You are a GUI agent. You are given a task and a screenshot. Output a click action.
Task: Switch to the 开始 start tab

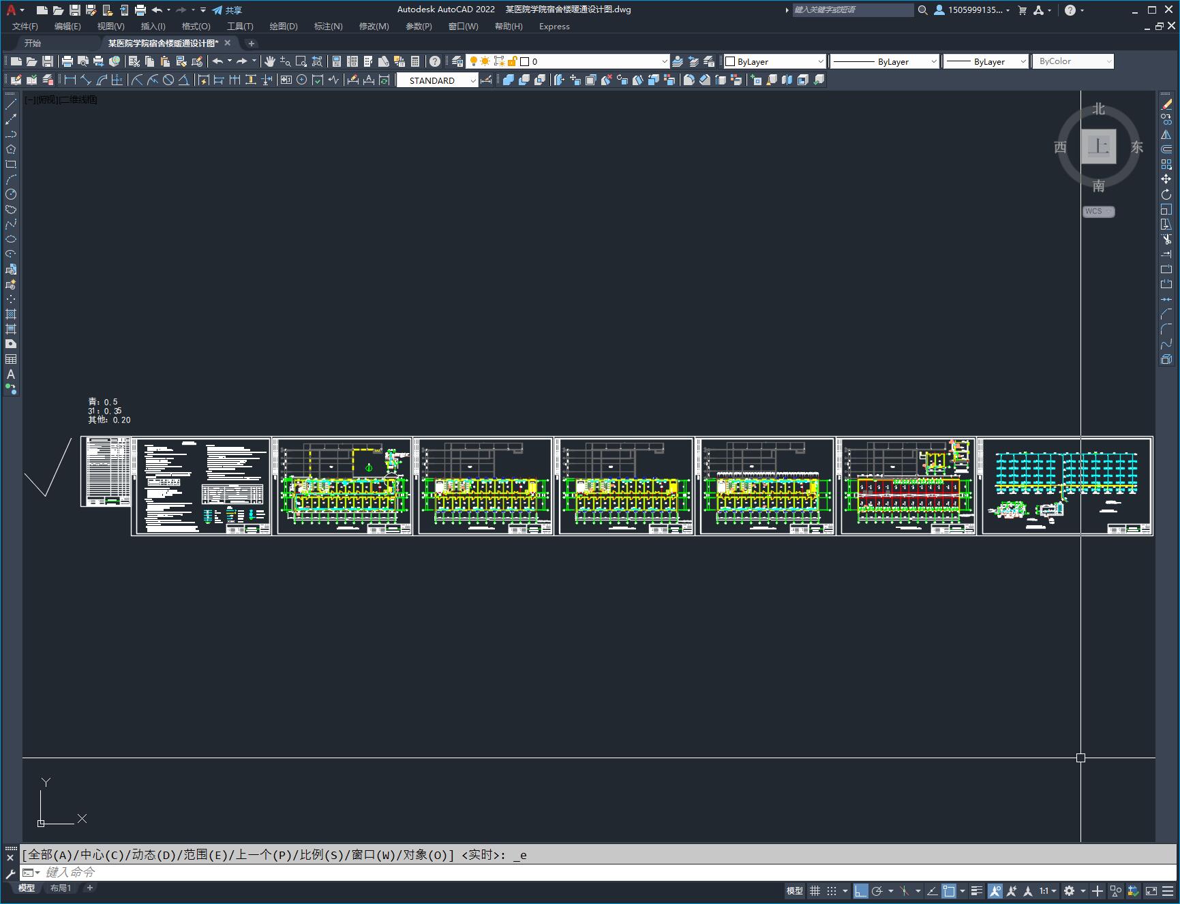33,43
